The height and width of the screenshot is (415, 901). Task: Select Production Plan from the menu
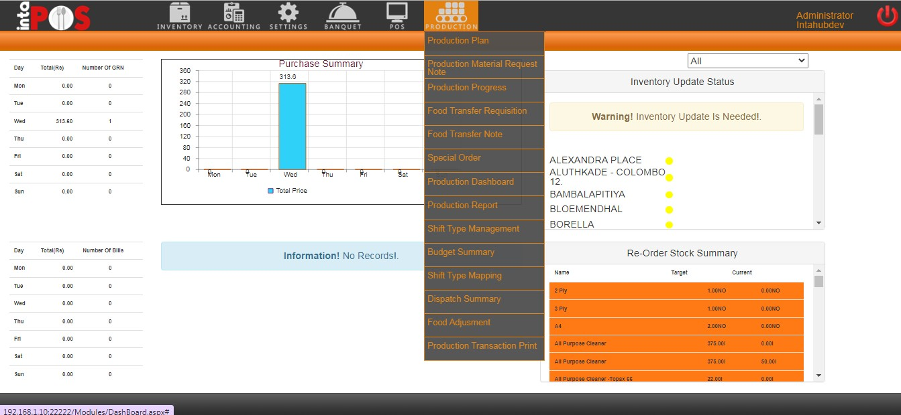point(458,41)
